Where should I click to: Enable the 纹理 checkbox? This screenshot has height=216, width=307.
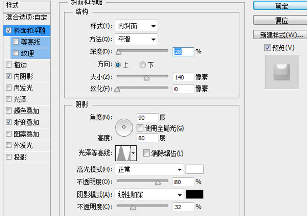16,53
